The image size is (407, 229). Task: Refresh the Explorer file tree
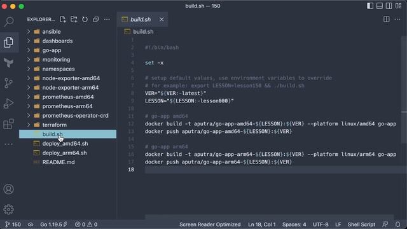point(85,19)
